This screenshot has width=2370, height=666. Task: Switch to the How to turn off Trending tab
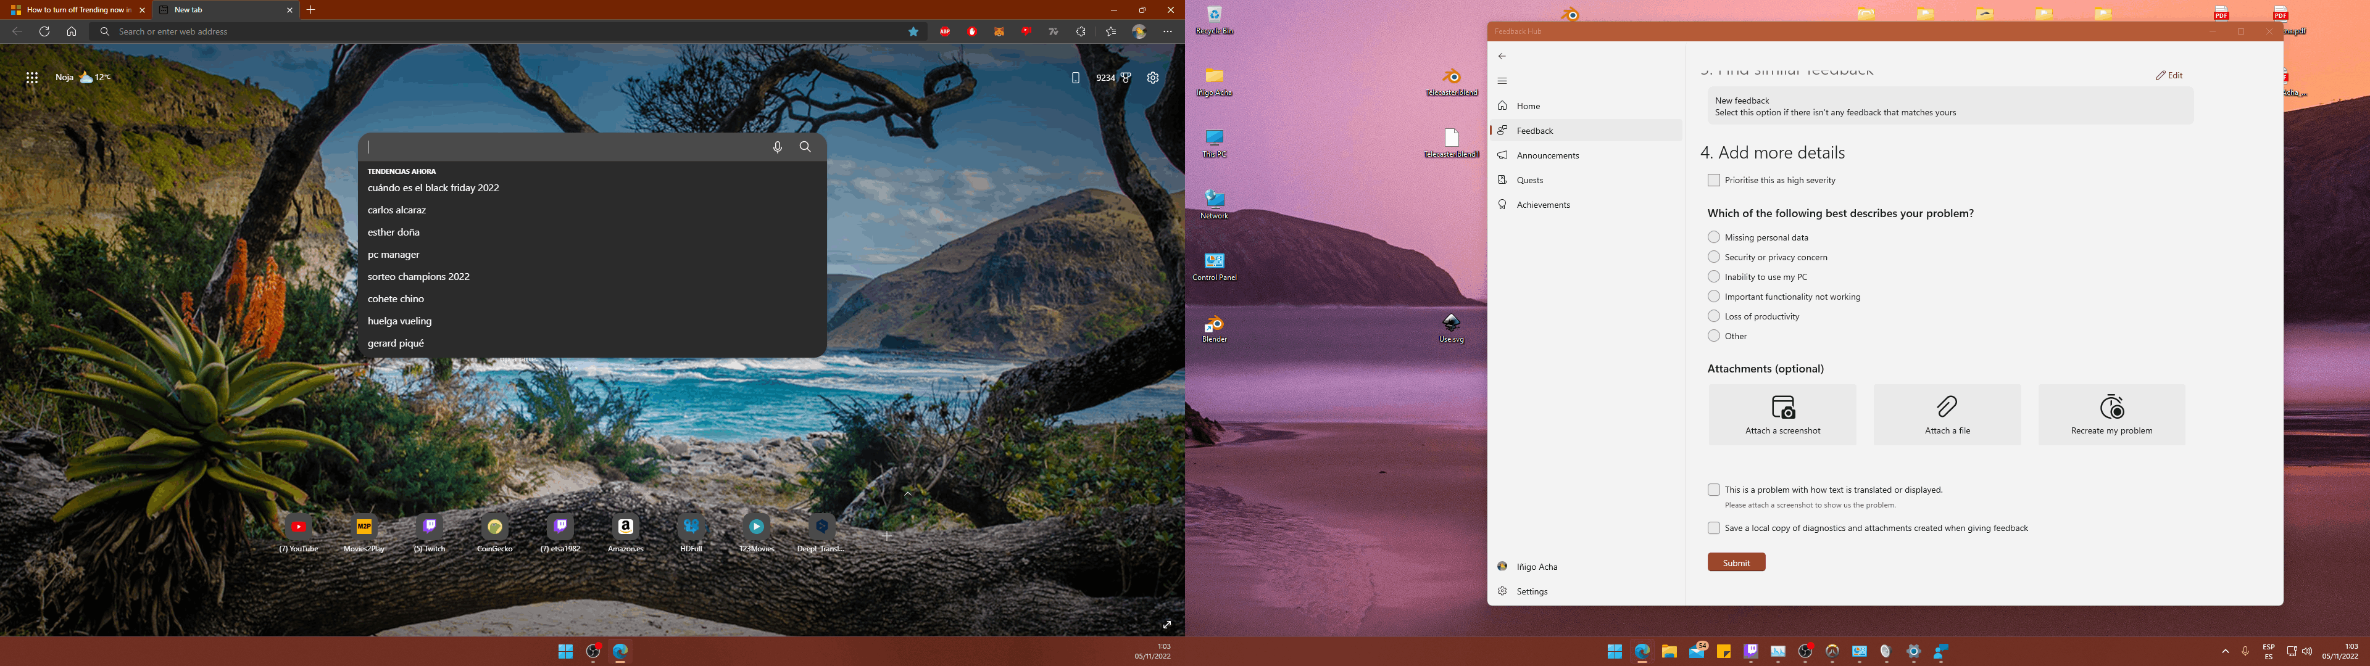(78, 10)
